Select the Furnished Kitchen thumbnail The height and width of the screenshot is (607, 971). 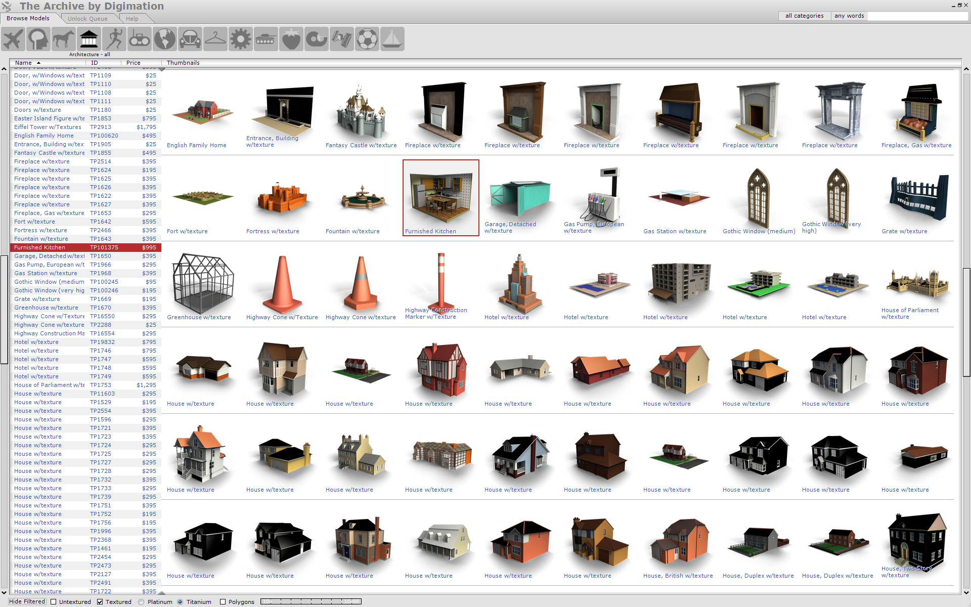pos(441,198)
